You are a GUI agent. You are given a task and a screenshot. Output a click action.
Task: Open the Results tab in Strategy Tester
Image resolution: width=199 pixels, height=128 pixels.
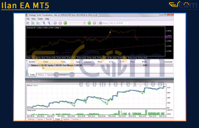[49, 119]
